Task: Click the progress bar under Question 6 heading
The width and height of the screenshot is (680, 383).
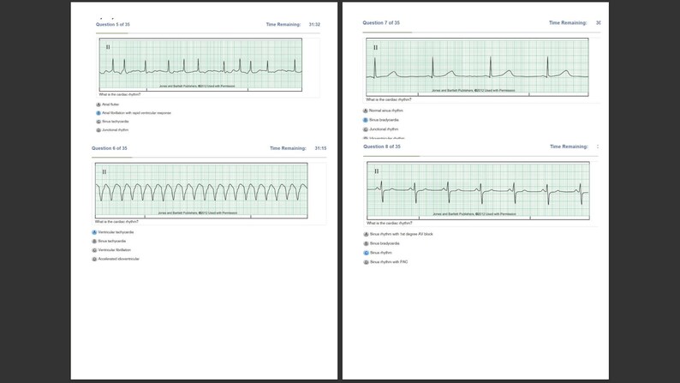Action: coord(209,158)
